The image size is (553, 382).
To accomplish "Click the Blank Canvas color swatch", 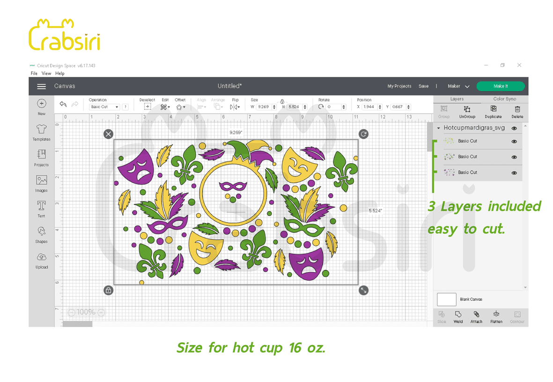I will 446,299.
